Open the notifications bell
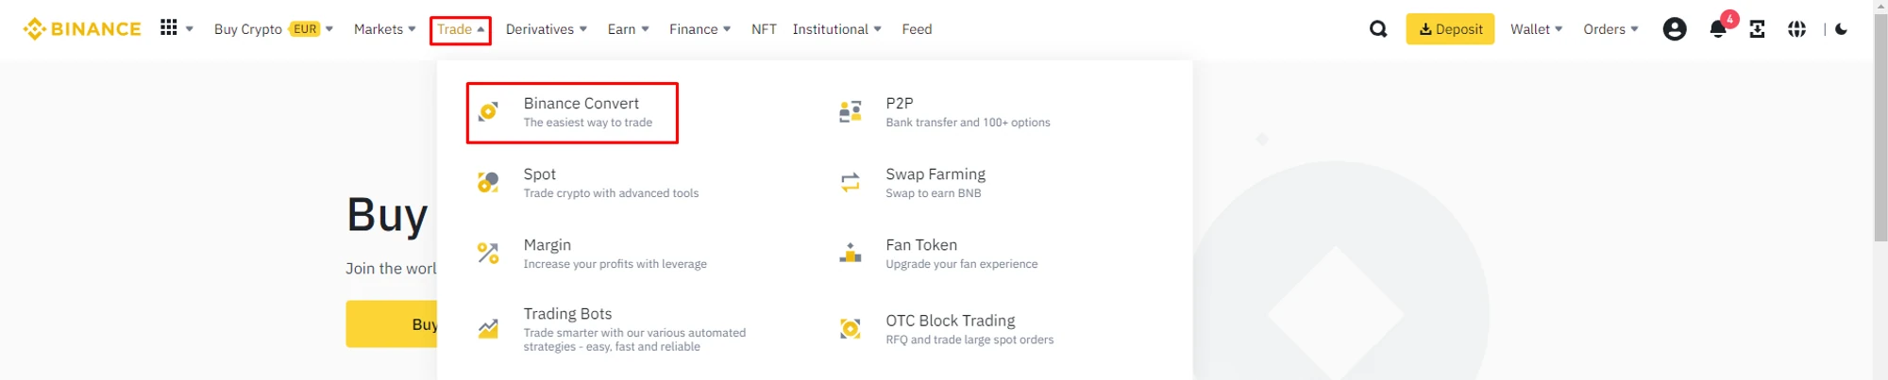The height and width of the screenshot is (380, 1888). 1718,29
